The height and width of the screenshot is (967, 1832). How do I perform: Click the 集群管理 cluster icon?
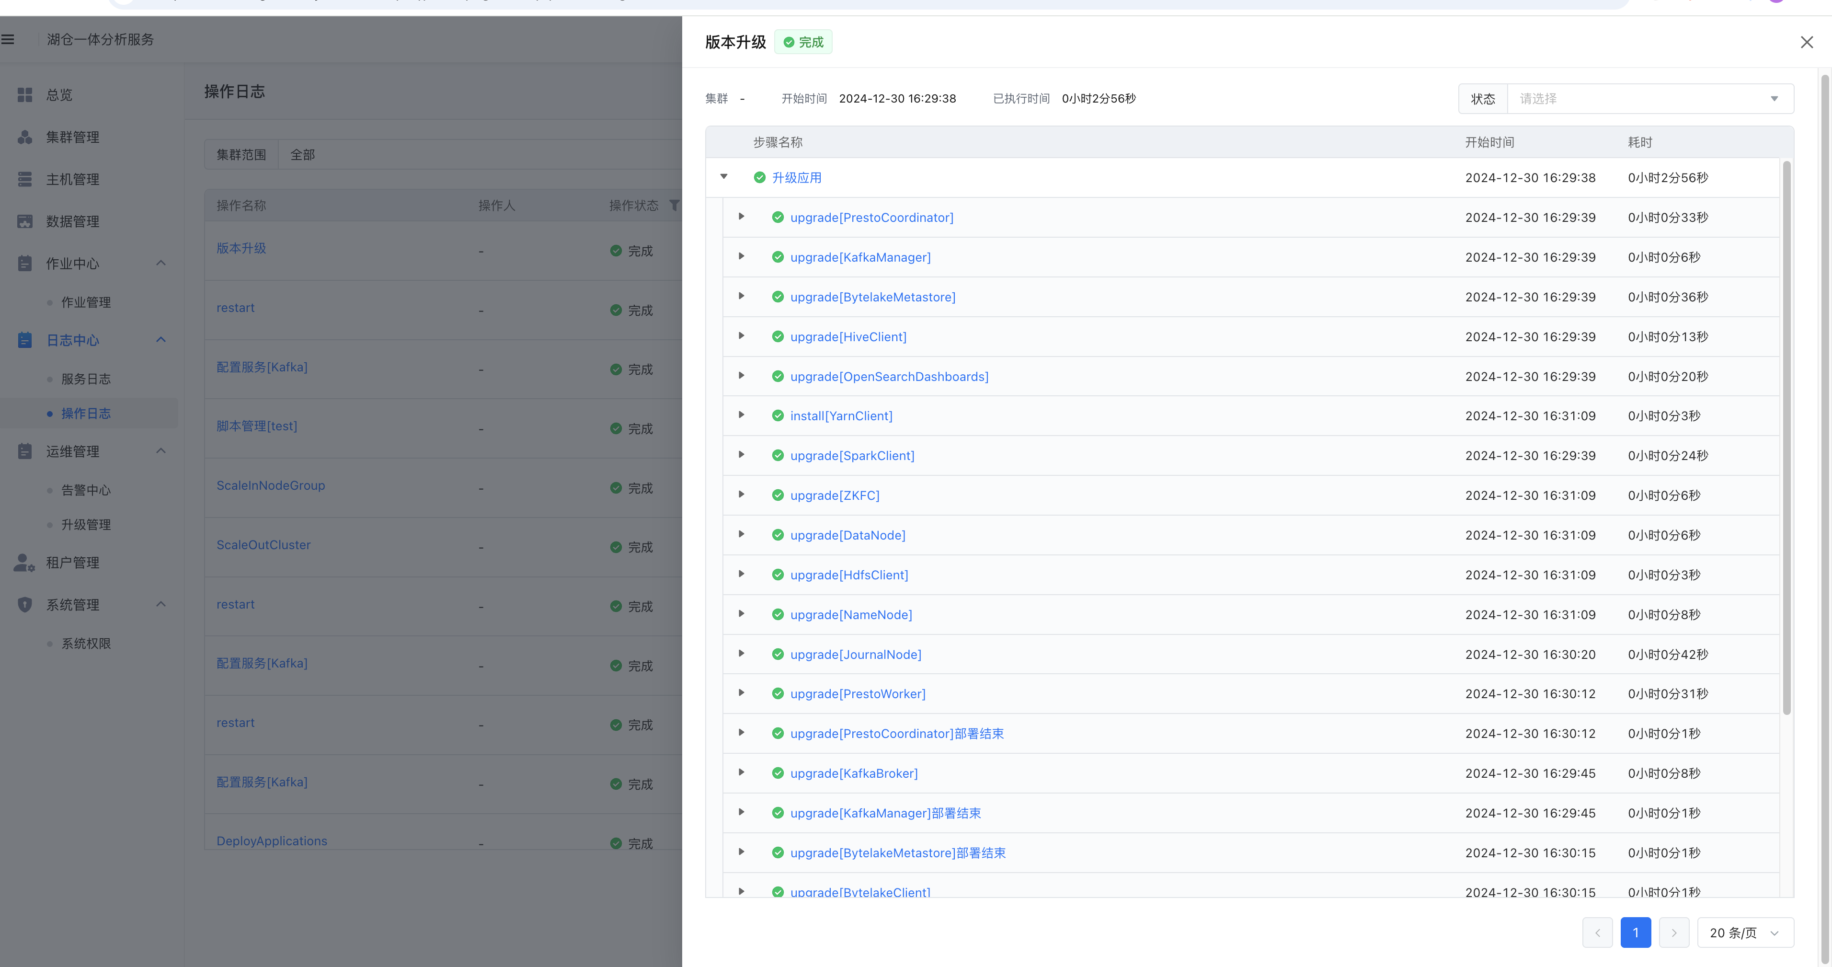25,137
